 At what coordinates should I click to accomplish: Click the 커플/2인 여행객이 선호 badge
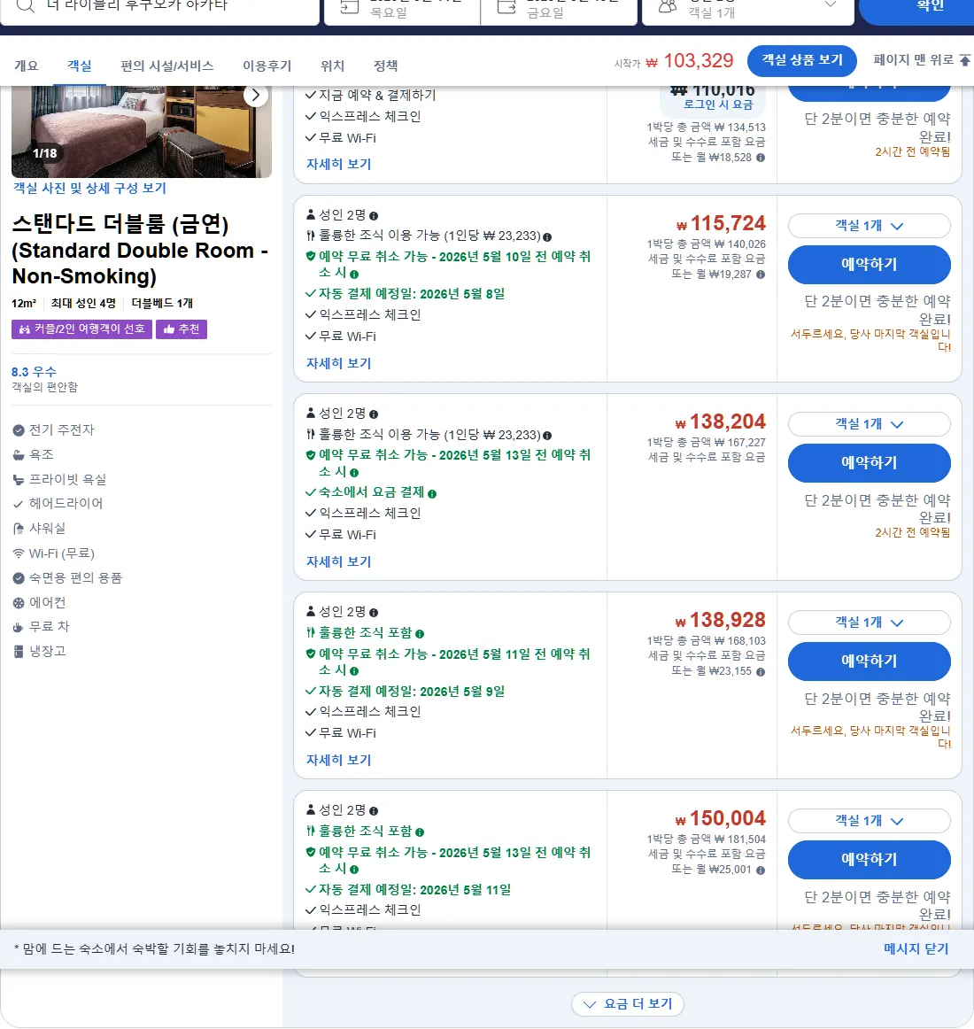[82, 329]
